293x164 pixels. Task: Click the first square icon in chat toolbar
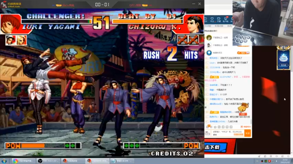click(219, 127)
